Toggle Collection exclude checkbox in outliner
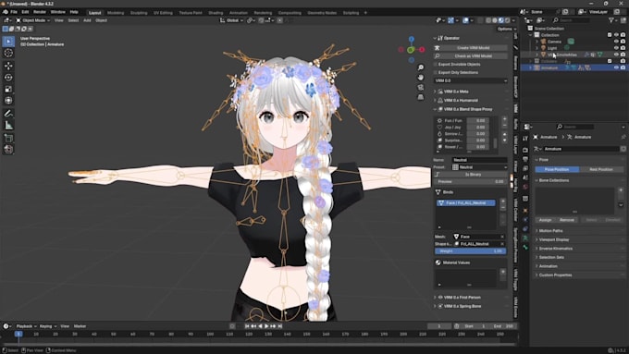629x354 pixels. coord(610,35)
